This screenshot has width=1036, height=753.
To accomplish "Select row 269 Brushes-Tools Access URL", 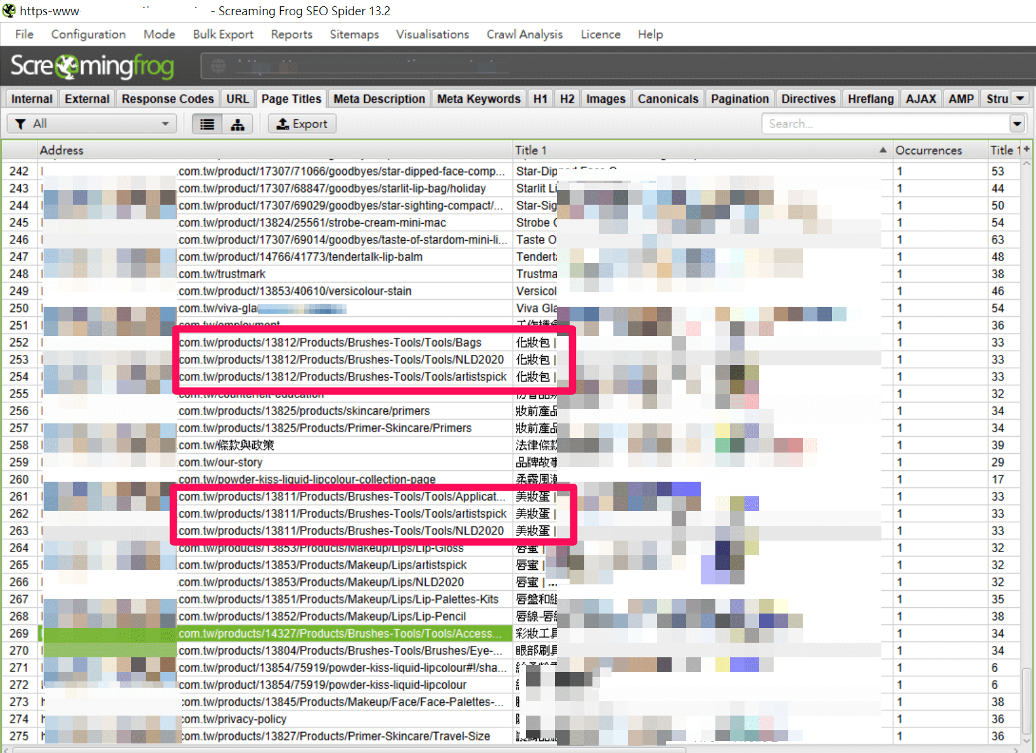I will [x=336, y=633].
